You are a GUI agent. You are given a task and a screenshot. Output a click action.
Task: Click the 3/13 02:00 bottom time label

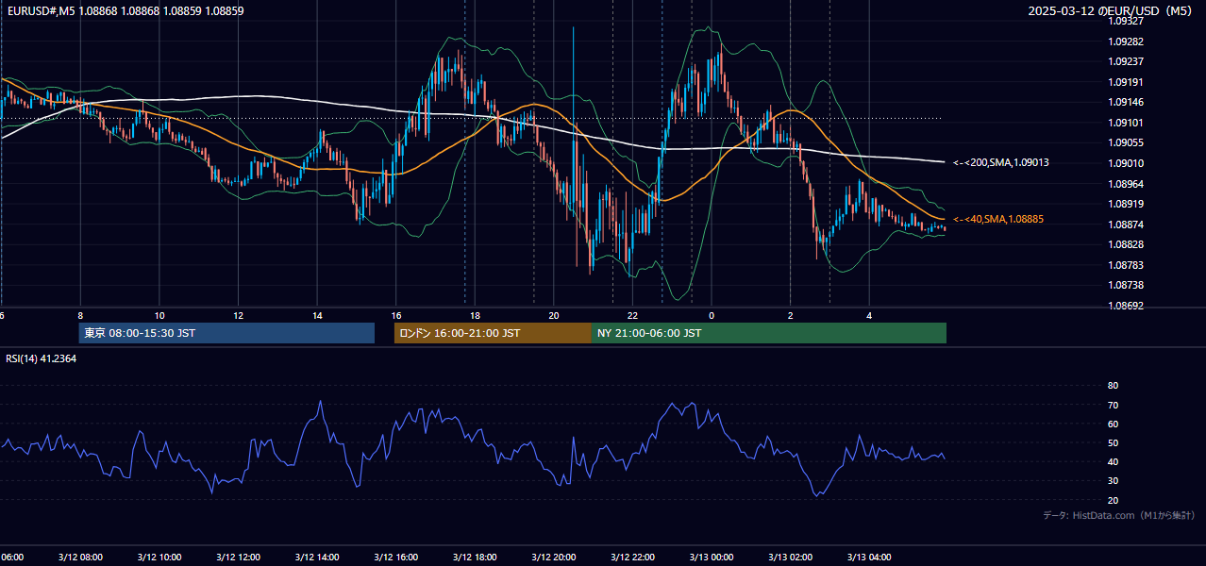[x=791, y=558]
